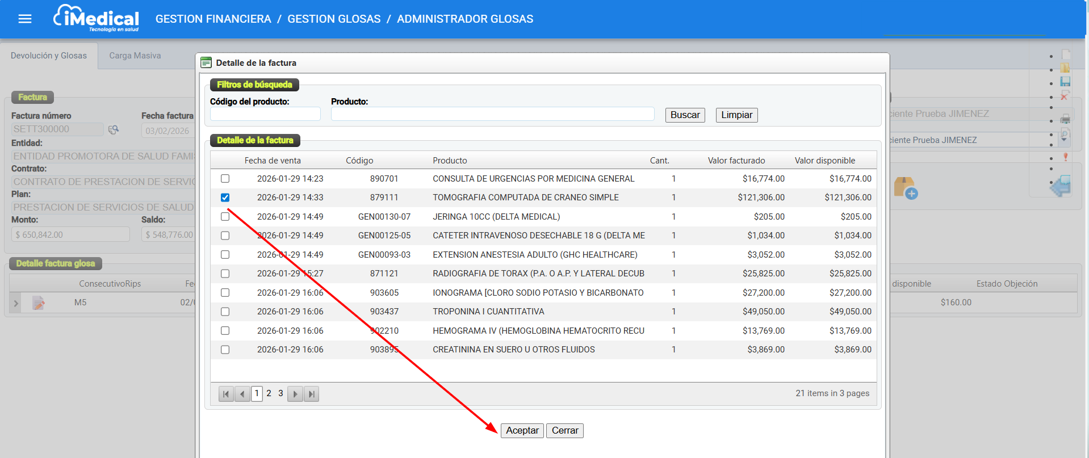Click the printer icon in the right toolbar
Image resolution: width=1089 pixels, height=458 pixels.
[x=1065, y=119]
